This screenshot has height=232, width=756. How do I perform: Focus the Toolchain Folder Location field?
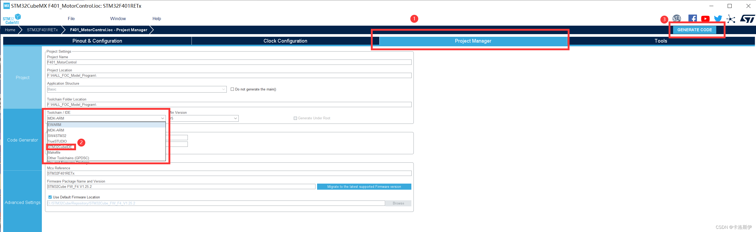[x=229, y=104]
